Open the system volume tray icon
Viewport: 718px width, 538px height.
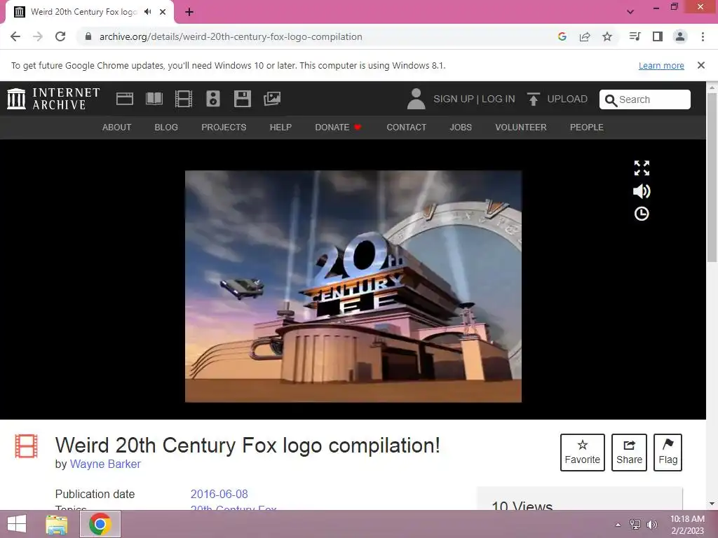(x=651, y=525)
